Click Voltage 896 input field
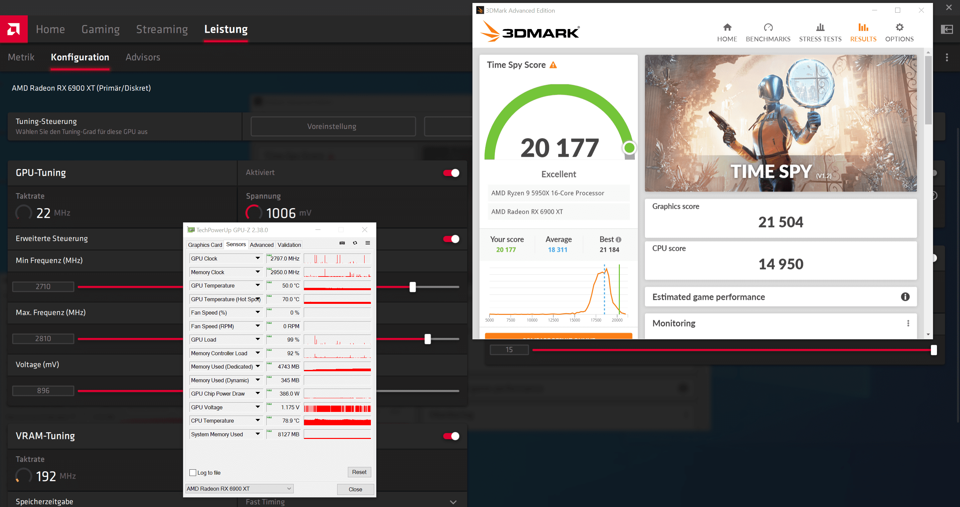 pos(43,391)
